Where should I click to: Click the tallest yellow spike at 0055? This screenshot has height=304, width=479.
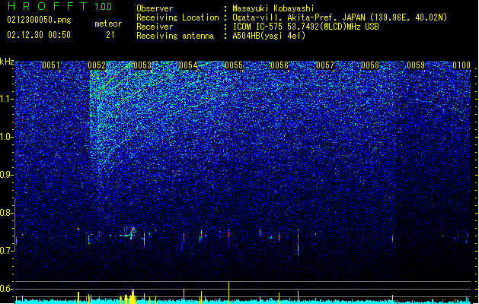[x=228, y=293]
